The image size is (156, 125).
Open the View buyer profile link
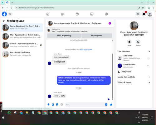(x=86, y=50)
